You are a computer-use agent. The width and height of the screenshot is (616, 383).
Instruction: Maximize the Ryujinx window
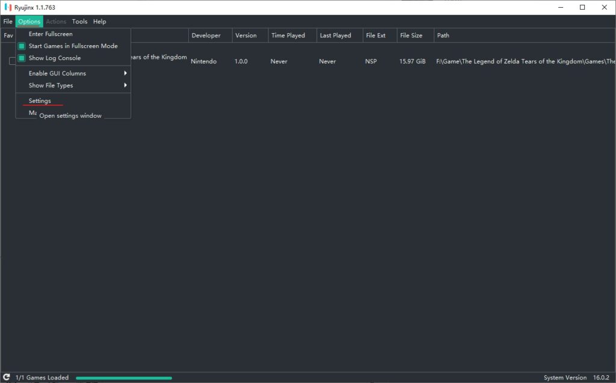(582, 7)
